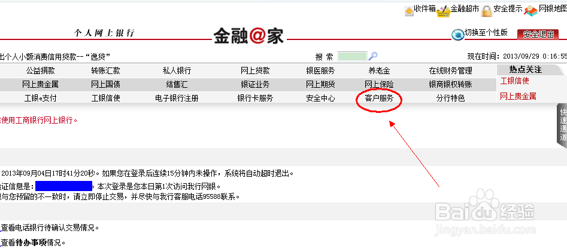The height and width of the screenshot is (249, 567).
Task: Click the 金融超市 text link
Action: pyautogui.click(x=465, y=9)
